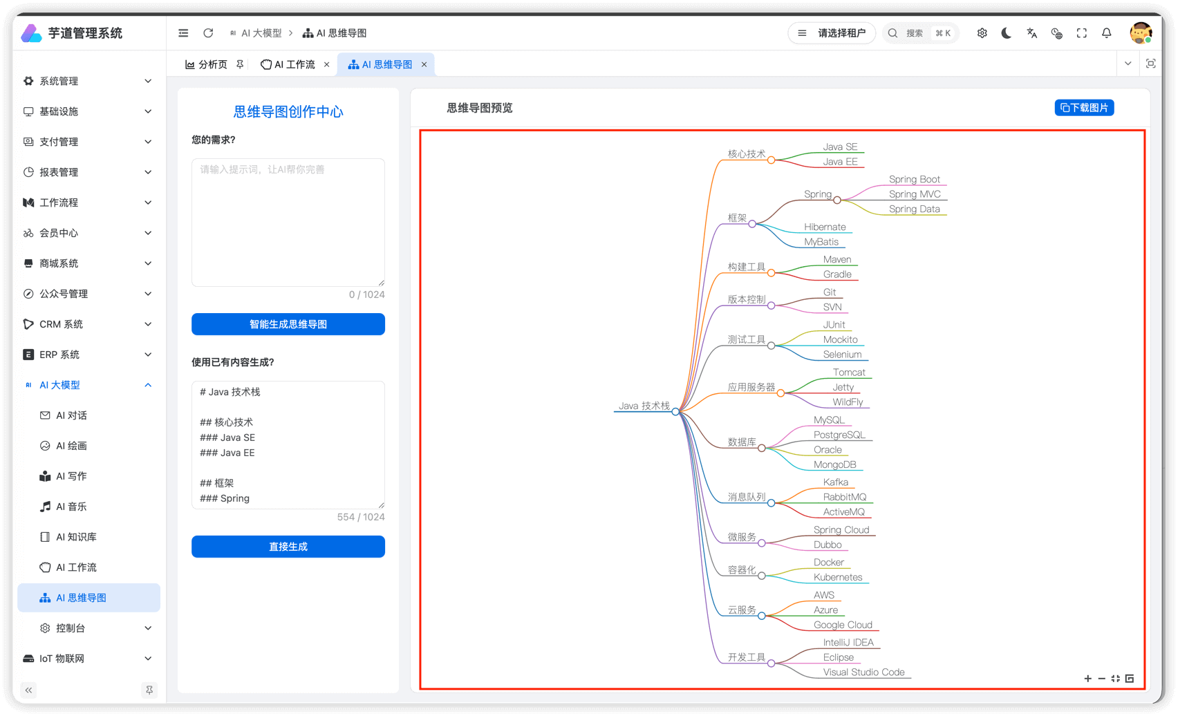Toggle dark mode with the moon icon
The image size is (1178, 716).
[x=1007, y=32]
